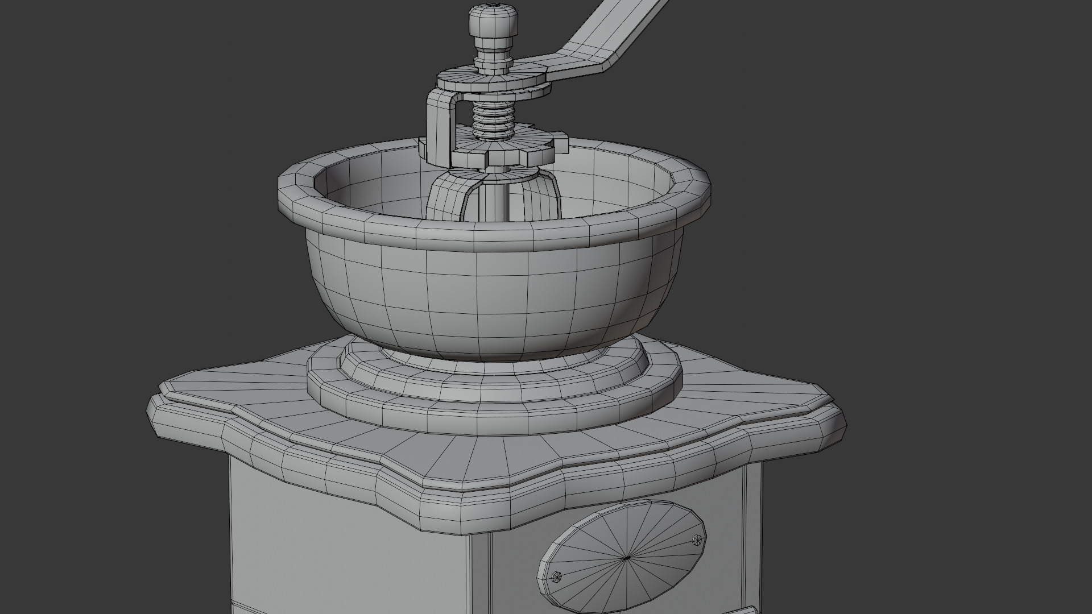The height and width of the screenshot is (614, 1092).
Task: Click the angled crank handle arm
Action: pyautogui.click(x=603, y=42)
